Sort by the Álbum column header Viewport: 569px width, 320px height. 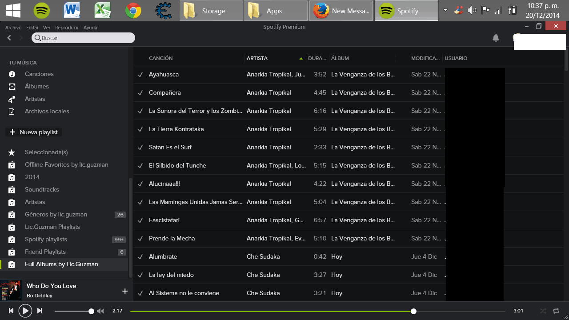click(x=340, y=58)
